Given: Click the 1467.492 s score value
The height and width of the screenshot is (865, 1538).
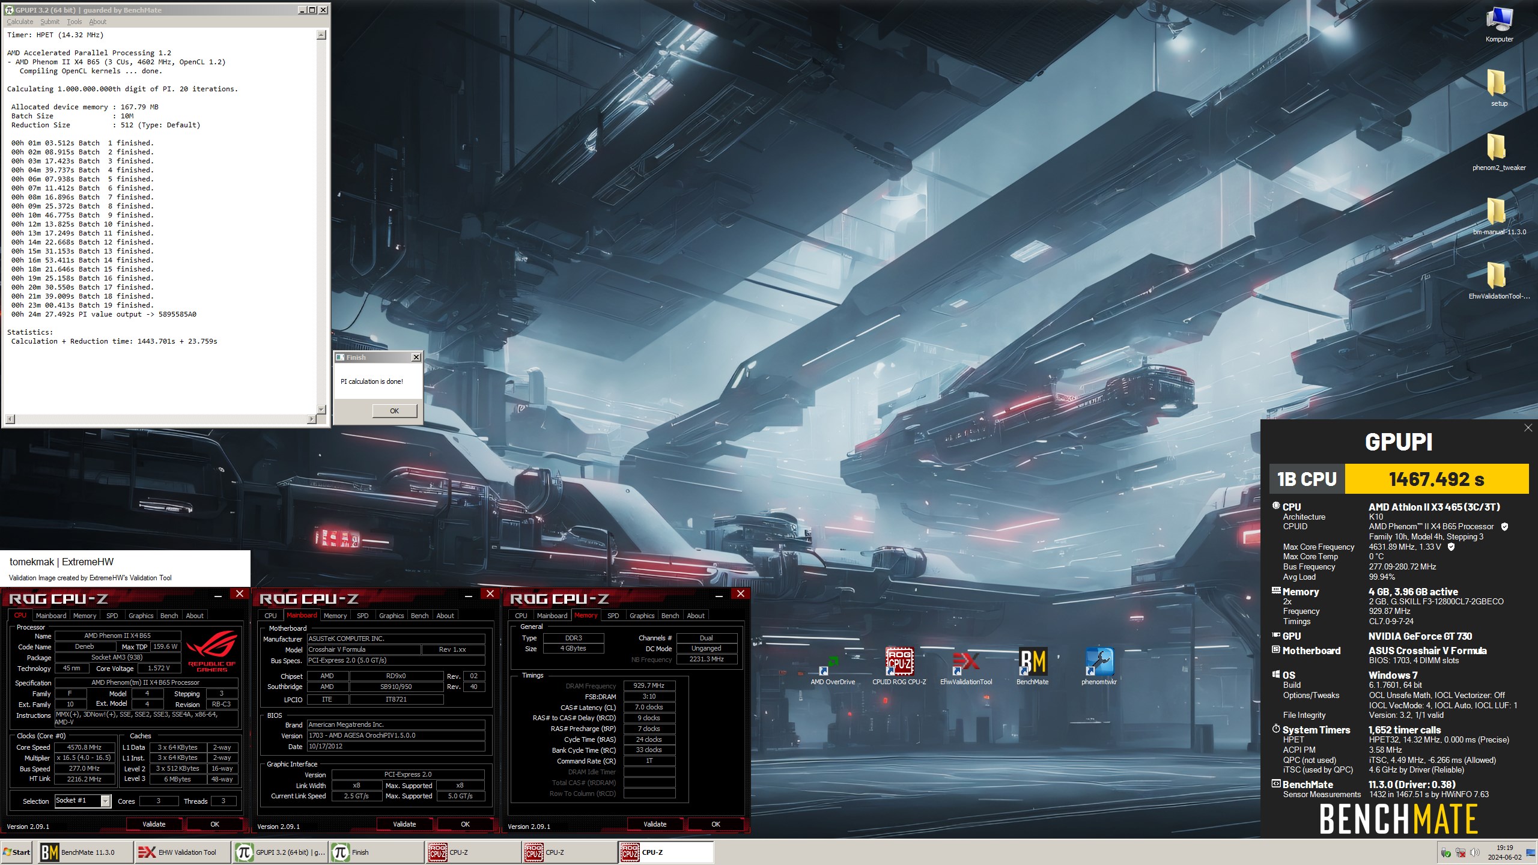Looking at the screenshot, I should [1436, 479].
